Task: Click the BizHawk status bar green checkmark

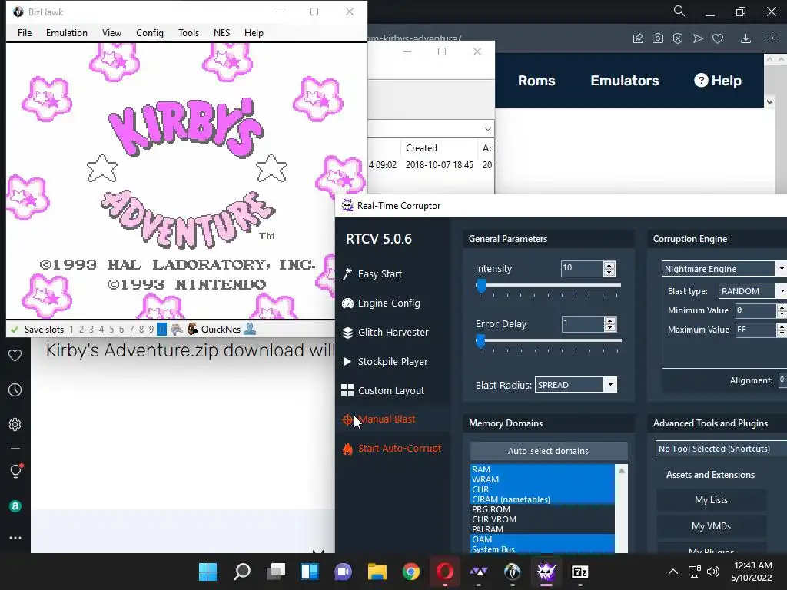Action: [x=15, y=330]
